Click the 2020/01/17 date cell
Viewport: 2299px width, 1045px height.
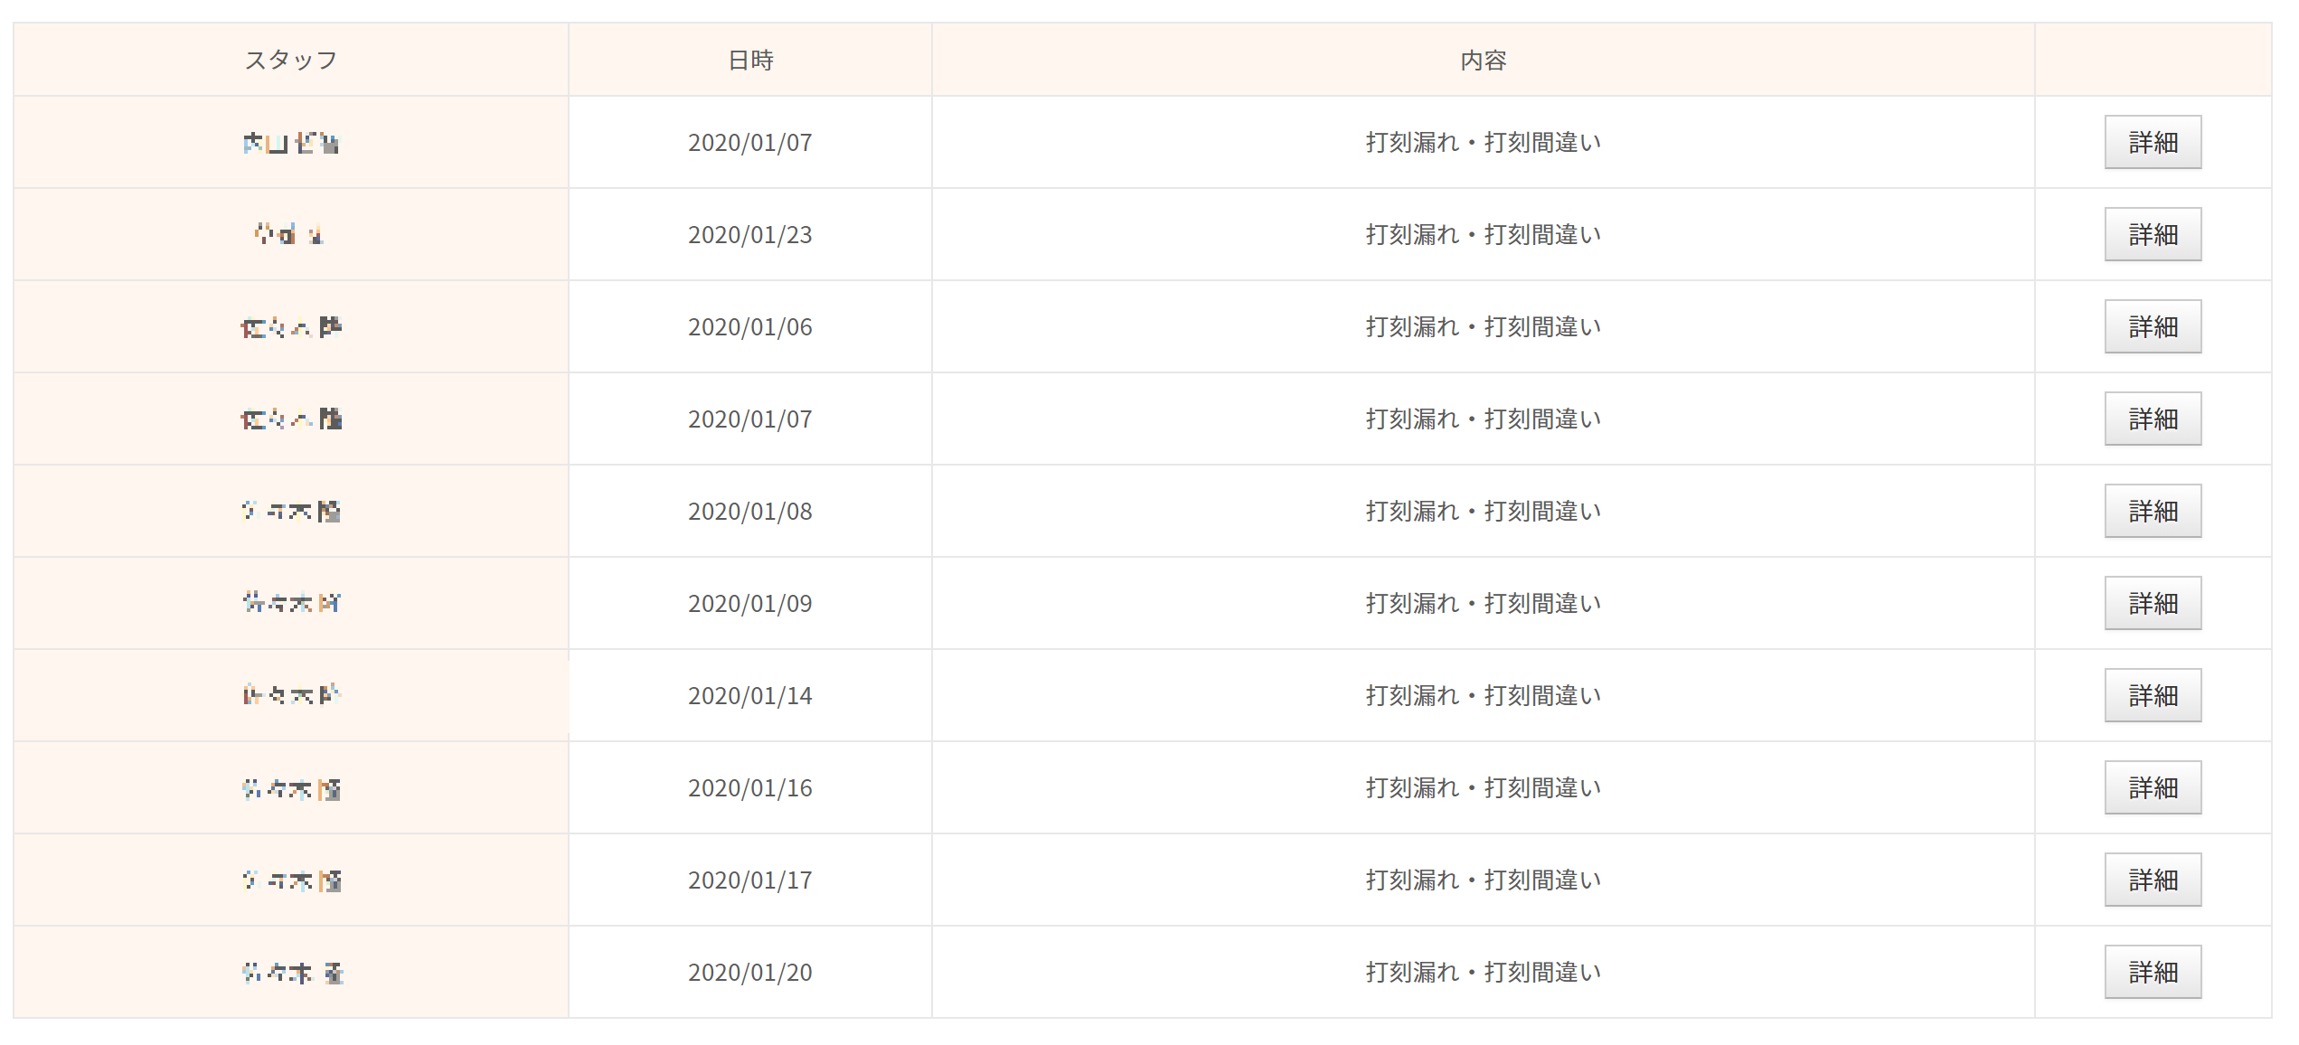point(750,880)
